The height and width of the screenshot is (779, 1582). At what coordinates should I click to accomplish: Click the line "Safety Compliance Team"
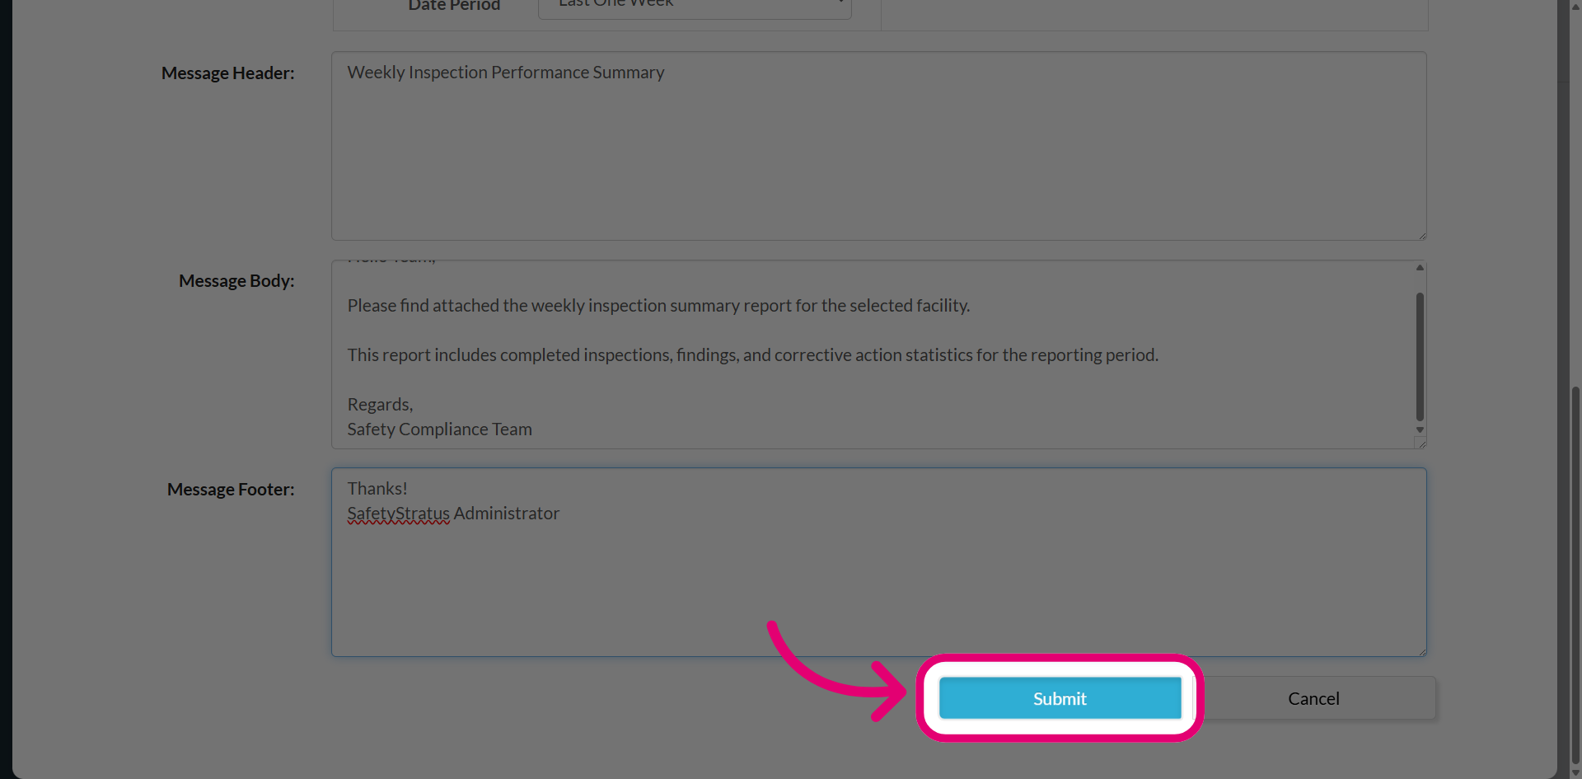coord(440,429)
